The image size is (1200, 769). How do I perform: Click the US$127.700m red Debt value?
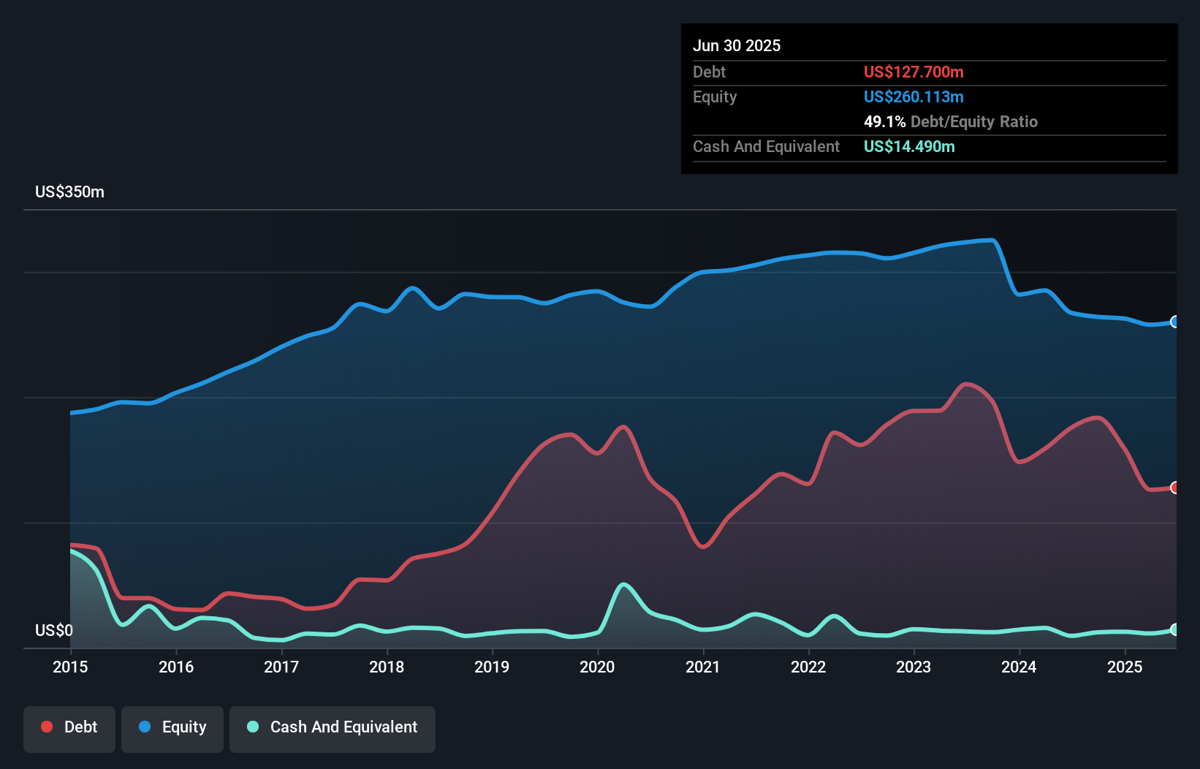coord(914,72)
